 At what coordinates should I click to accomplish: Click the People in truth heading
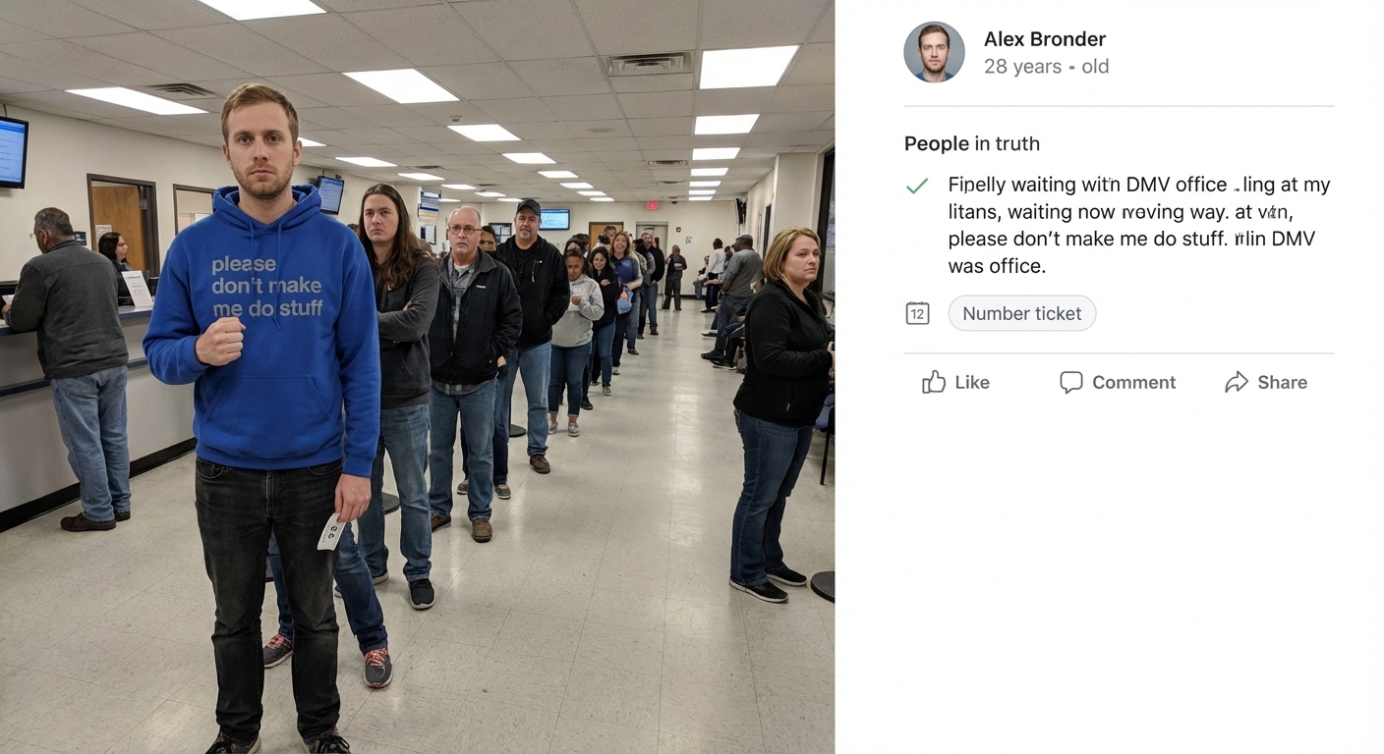pyautogui.click(x=972, y=143)
